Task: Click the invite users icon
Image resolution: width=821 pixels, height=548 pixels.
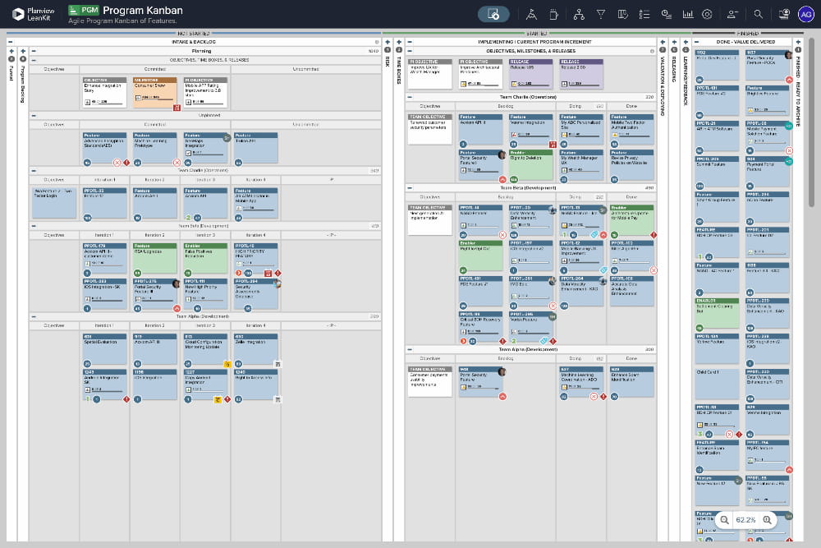Action: point(732,14)
